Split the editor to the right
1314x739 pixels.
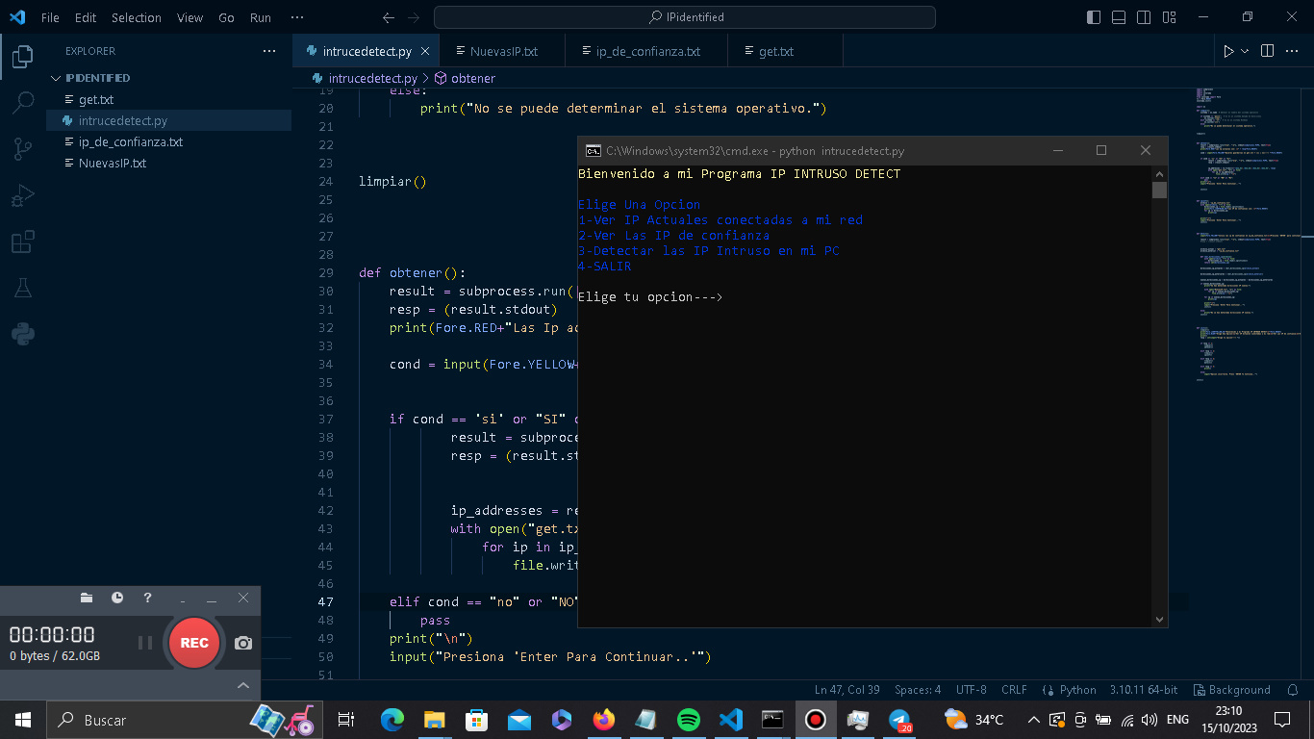tap(1267, 51)
